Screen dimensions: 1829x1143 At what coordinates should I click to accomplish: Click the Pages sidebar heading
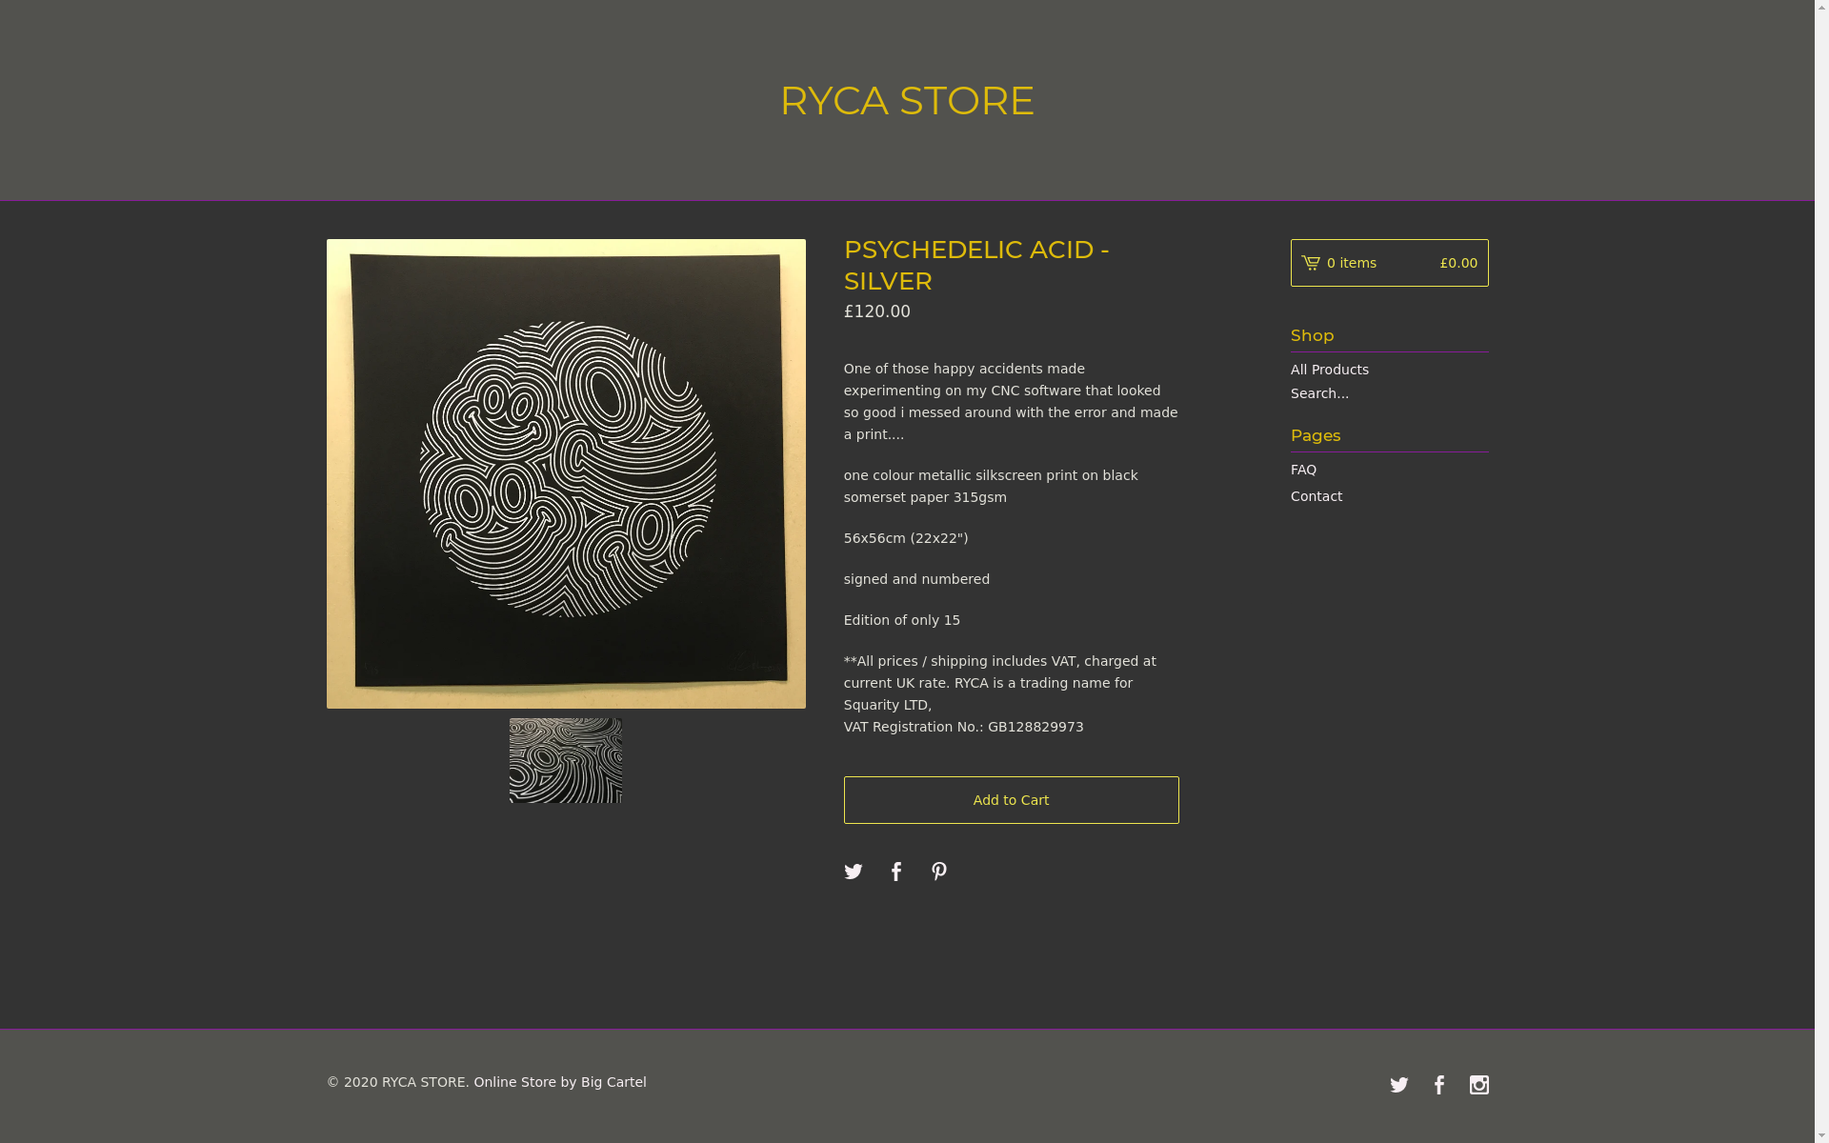click(x=1316, y=435)
